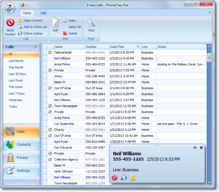
Task: Click the Block Number icon
Action: 10,22
